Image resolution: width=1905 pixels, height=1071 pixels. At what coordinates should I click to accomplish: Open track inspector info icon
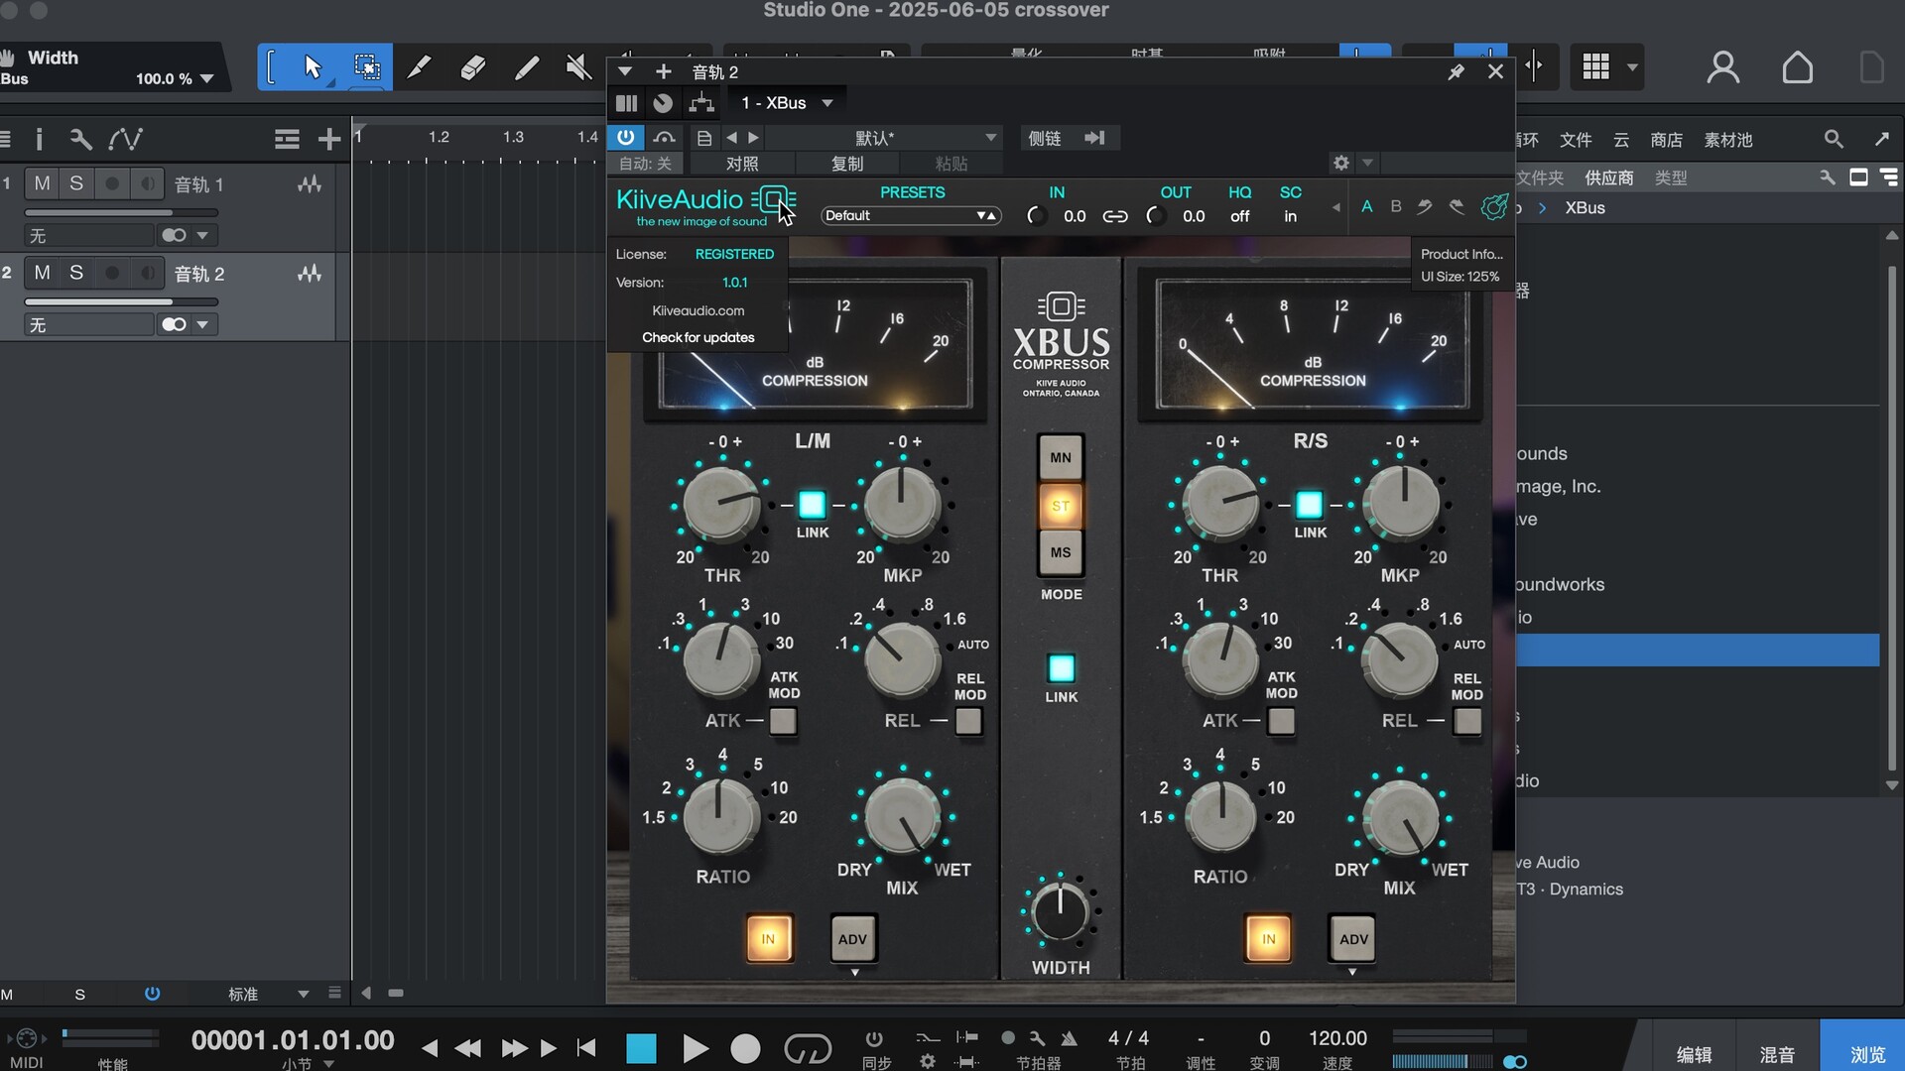coord(39,139)
